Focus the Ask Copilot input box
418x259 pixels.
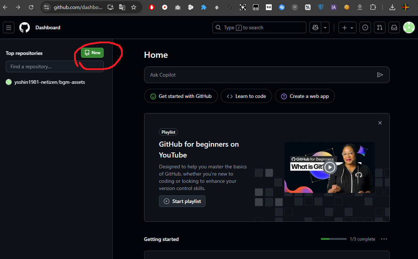(x=267, y=75)
